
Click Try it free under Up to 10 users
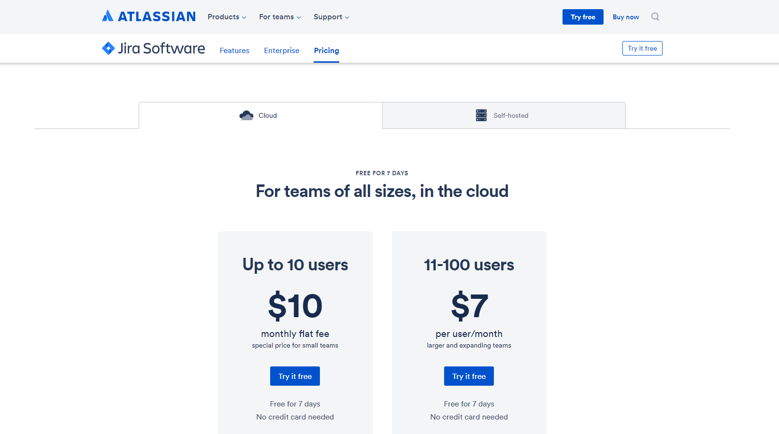[x=295, y=376]
